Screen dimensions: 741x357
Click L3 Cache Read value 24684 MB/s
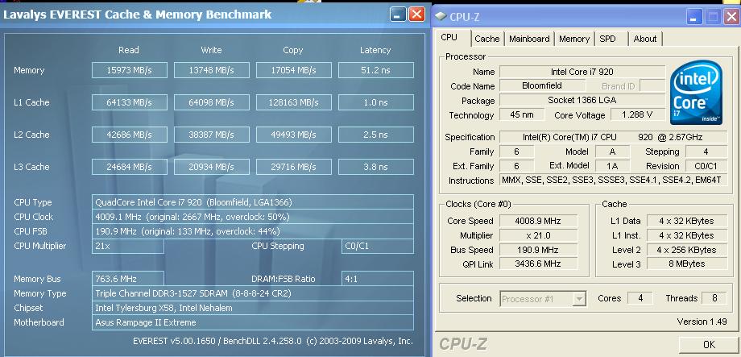(130, 167)
